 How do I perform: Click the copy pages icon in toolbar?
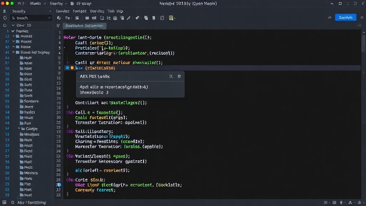146,18
